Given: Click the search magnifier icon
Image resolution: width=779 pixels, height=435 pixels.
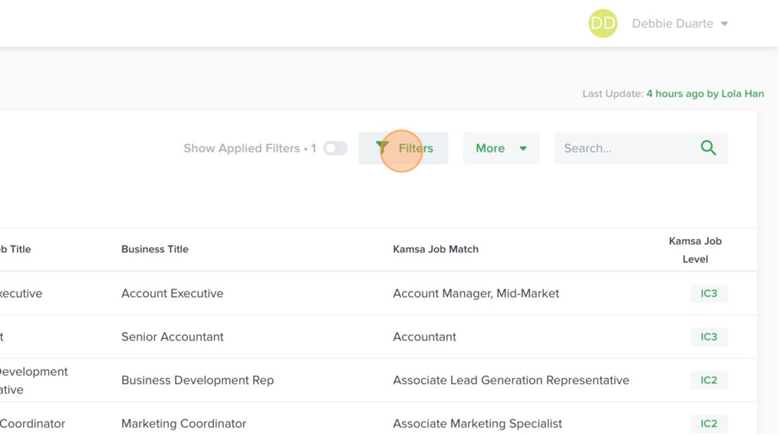Looking at the screenshot, I should [x=708, y=148].
